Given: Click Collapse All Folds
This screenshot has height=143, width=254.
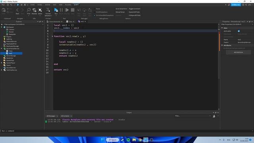Looking at the screenshot, I should tap(135, 15).
